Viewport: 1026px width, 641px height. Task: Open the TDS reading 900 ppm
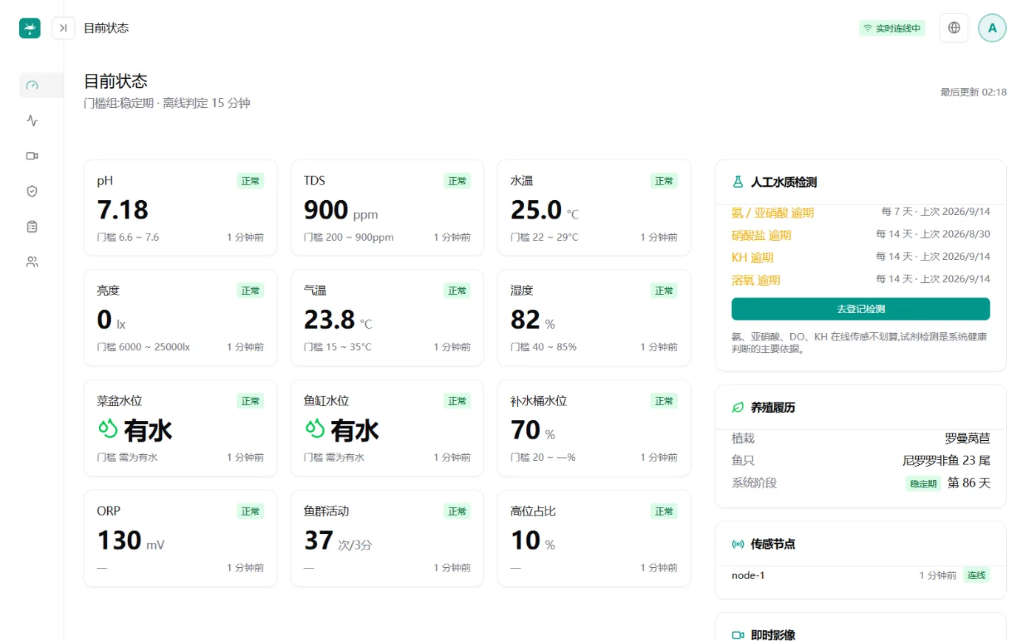coord(341,210)
